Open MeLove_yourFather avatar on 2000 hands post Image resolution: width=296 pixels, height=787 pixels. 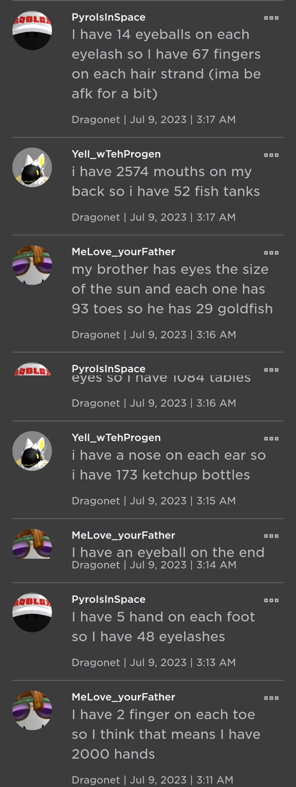click(32, 710)
